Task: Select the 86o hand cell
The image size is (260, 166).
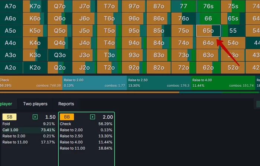Action: [159, 19]
